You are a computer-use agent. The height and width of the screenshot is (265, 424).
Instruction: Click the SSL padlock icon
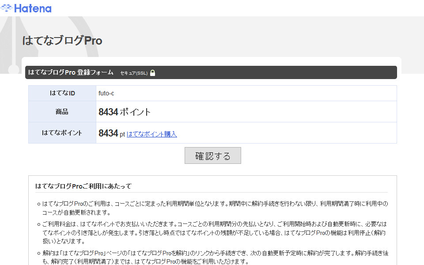click(152, 73)
